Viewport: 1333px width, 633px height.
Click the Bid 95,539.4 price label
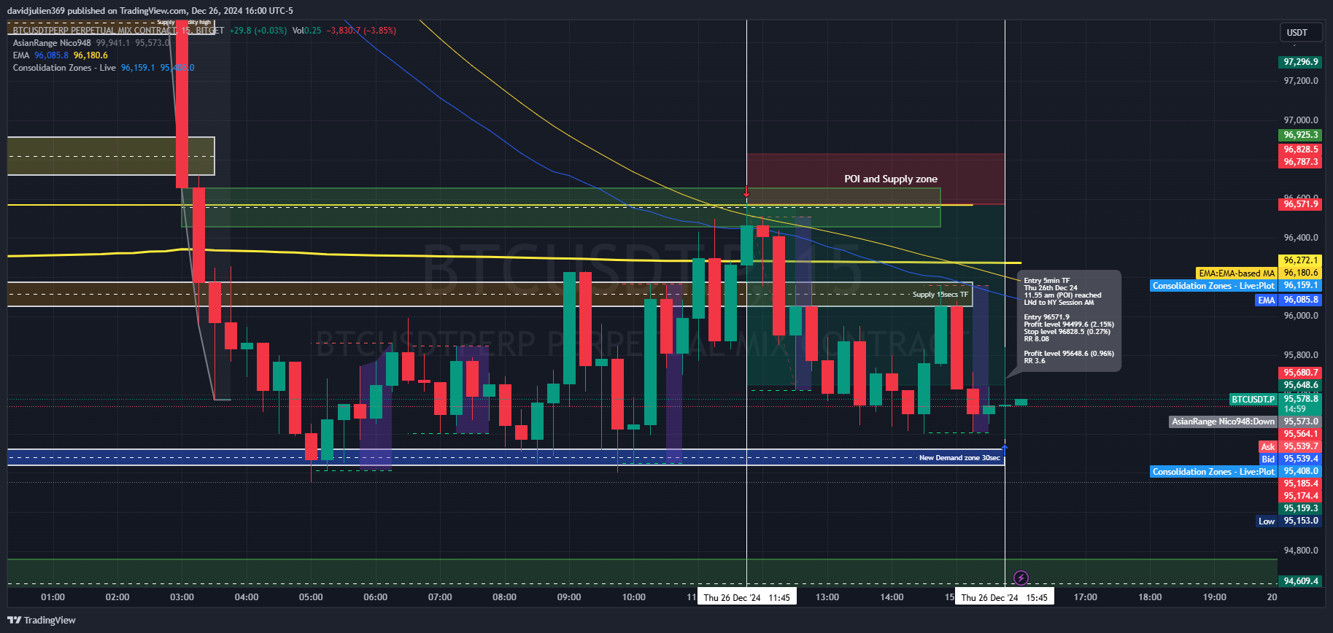[x=1291, y=459]
